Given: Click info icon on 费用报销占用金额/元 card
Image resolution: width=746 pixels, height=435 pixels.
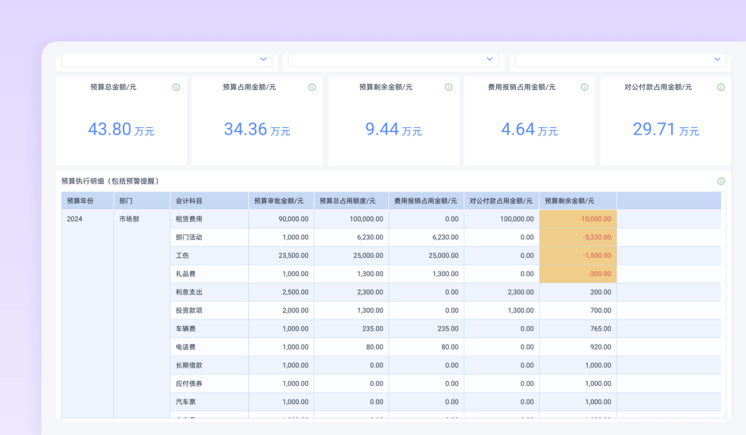Looking at the screenshot, I should [584, 88].
